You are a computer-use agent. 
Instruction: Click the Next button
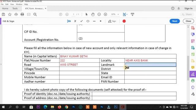pyautogui.click(x=175, y=21)
